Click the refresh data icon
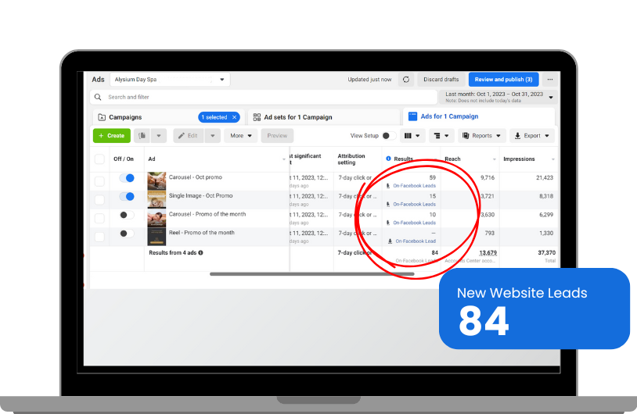637x414 pixels. (x=406, y=80)
